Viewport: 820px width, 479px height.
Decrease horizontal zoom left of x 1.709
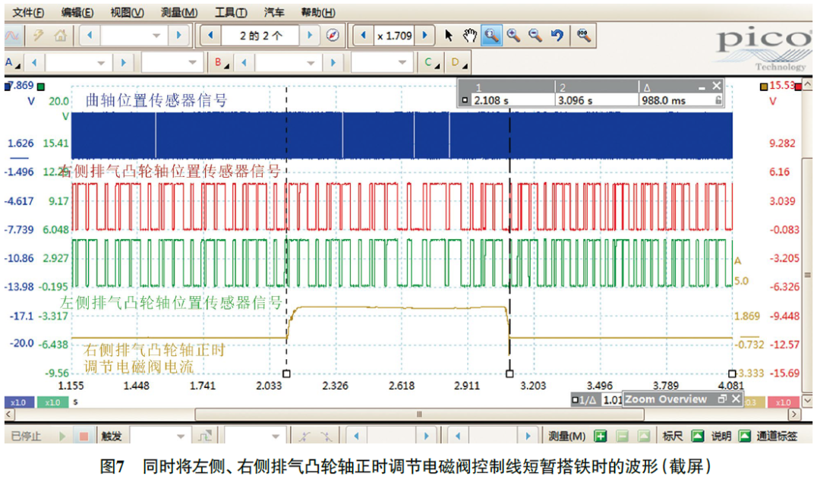pos(363,36)
